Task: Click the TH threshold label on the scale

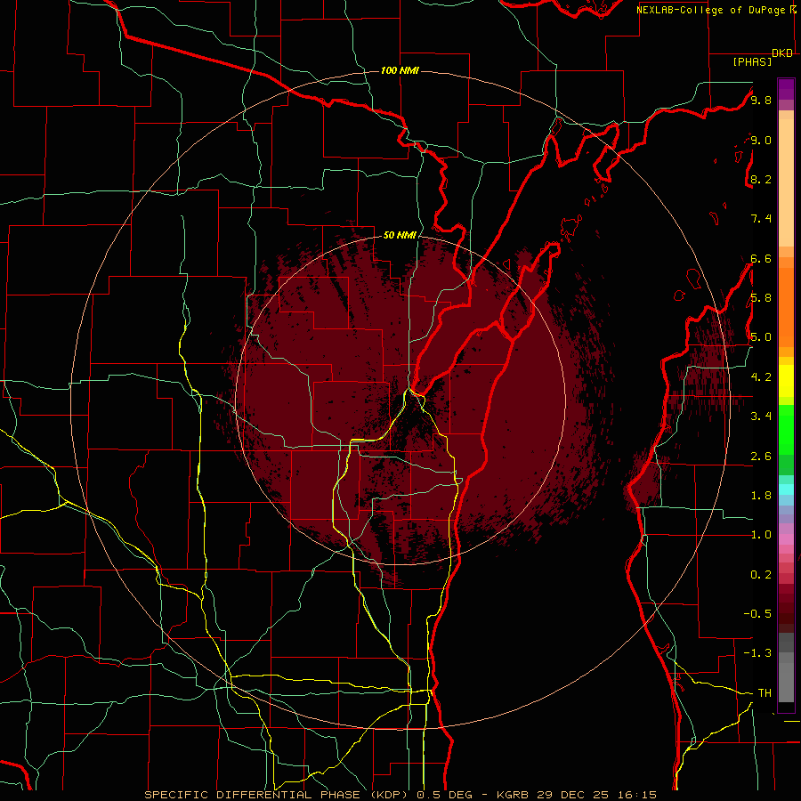Action: [765, 693]
